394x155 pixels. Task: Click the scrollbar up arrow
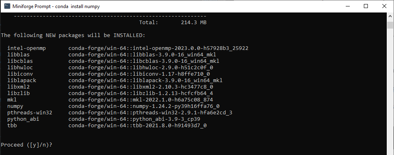click(x=390, y=17)
